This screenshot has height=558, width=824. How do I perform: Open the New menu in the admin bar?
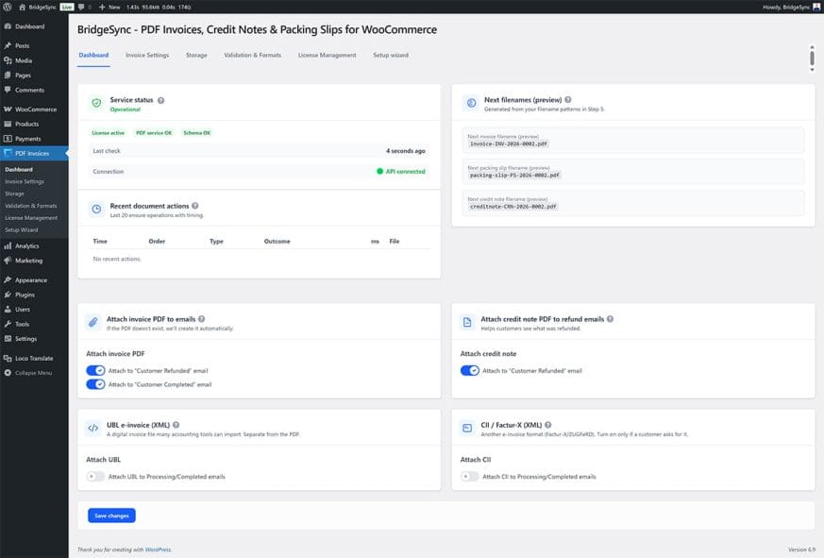click(106, 6)
